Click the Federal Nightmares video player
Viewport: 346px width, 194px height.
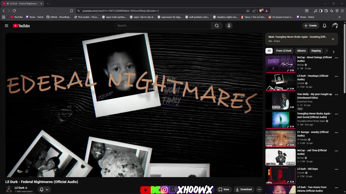[134, 105]
